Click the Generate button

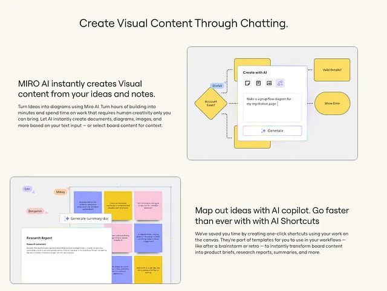(272, 130)
